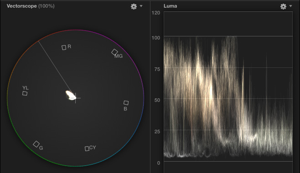Screen dimensions: 300x173
Task: Click the 25 label on Luma scale
Action: point(157,132)
